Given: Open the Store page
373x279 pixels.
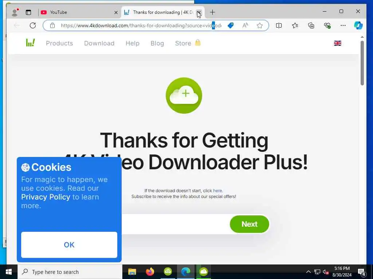Looking at the screenshot, I should click(x=188, y=43).
